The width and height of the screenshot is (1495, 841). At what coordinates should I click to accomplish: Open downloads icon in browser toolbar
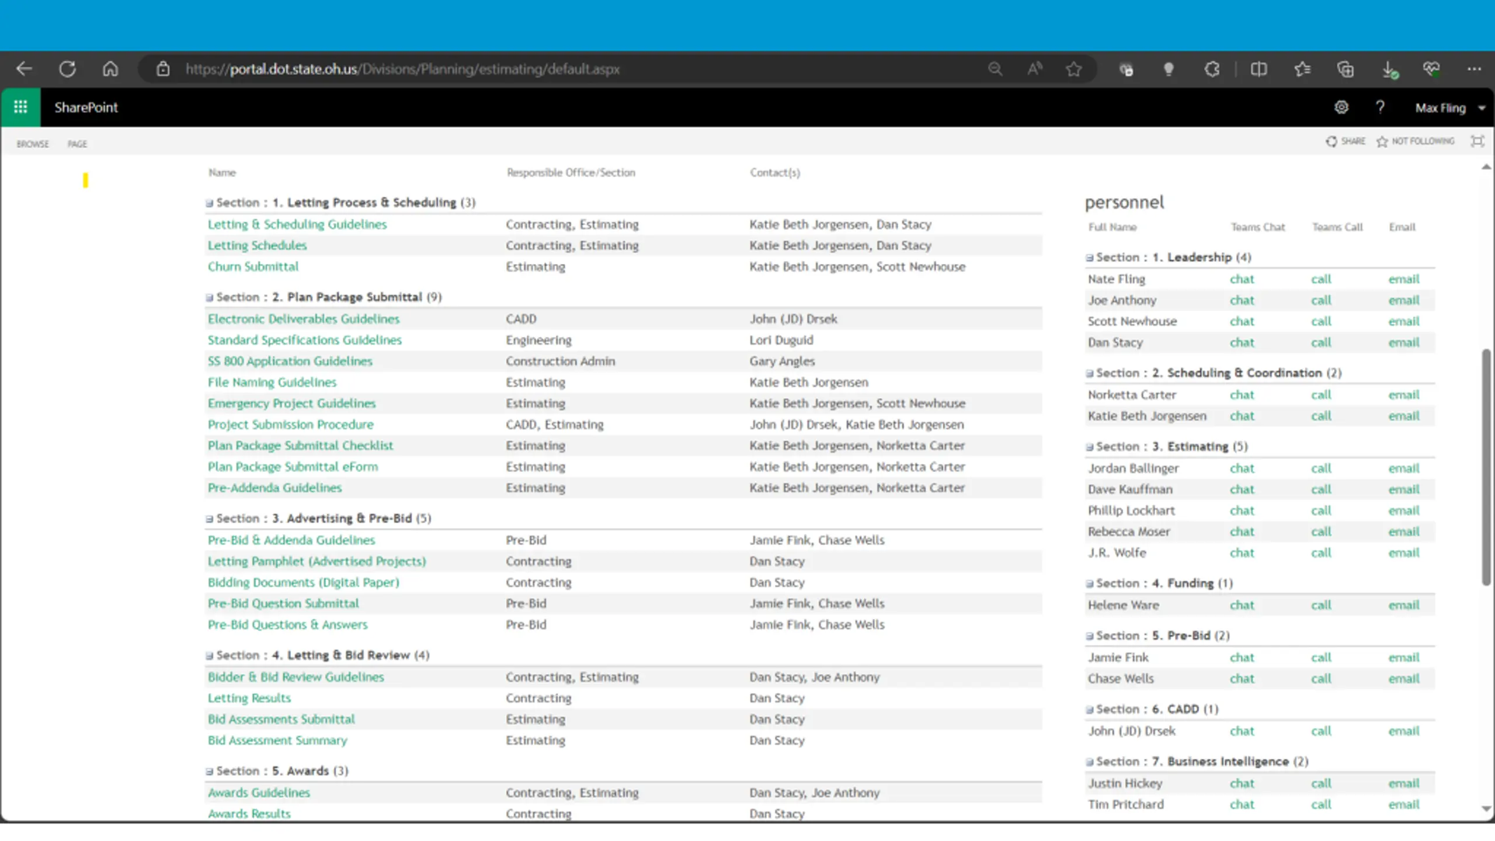(x=1390, y=70)
